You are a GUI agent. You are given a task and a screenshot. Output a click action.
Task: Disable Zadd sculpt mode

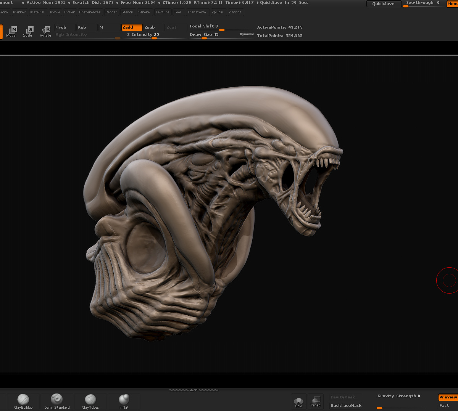[132, 27]
